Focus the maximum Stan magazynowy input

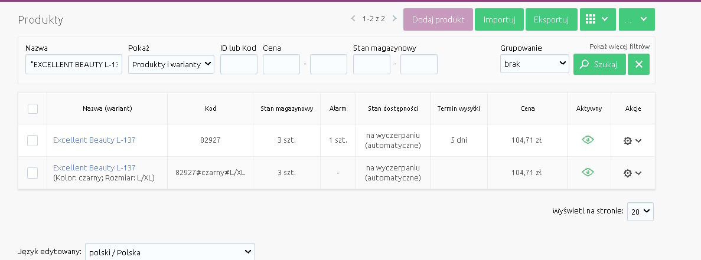pyautogui.click(x=419, y=64)
